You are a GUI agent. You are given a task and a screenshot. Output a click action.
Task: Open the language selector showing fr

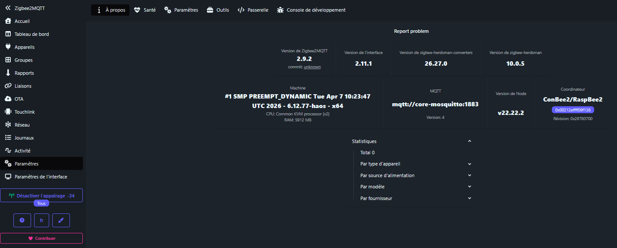pos(41,220)
